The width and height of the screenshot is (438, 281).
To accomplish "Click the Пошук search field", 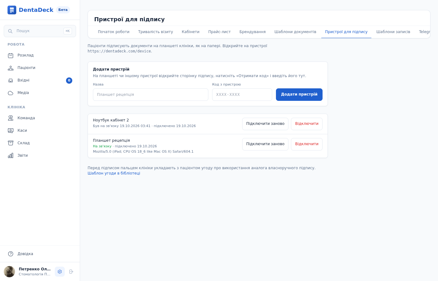I will (x=40, y=31).
